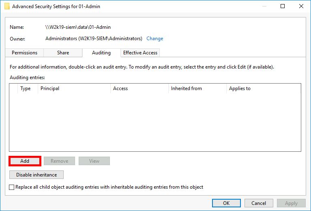Sort entries by the Type column header
311x211 pixels.
(28, 88)
